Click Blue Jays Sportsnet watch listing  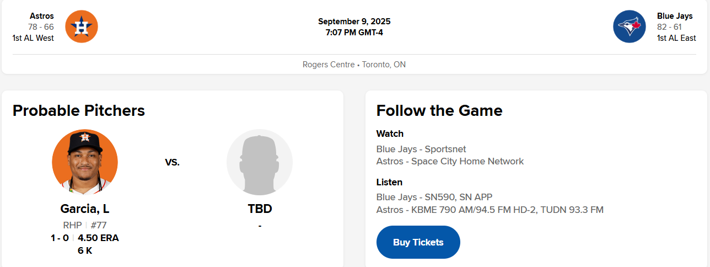pyautogui.click(x=421, y=149)
